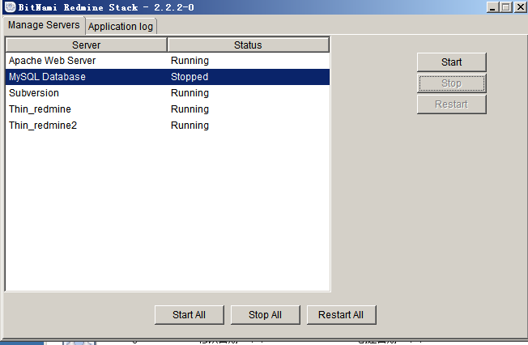
Task: Select the MySQL Database row
Action: [x=168, y=77]
